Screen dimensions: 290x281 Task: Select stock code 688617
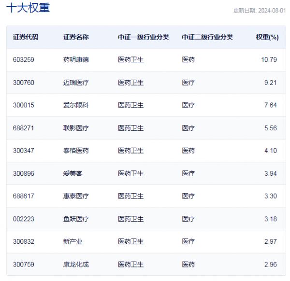[24, 196]
